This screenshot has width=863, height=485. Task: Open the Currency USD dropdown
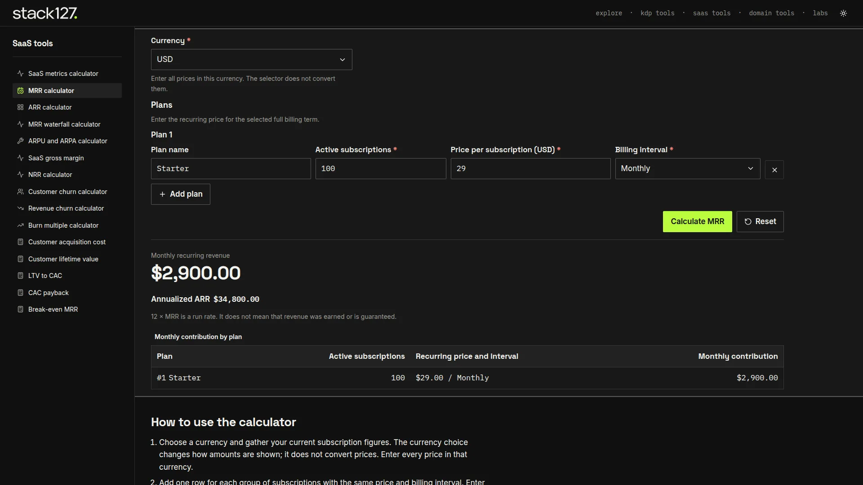[x=251, y=59]
